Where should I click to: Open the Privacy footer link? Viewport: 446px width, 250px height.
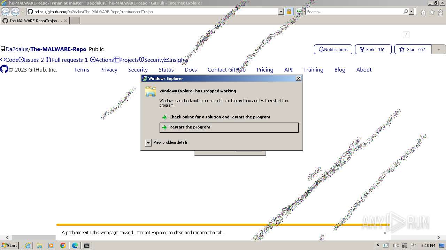coord(109,69)
